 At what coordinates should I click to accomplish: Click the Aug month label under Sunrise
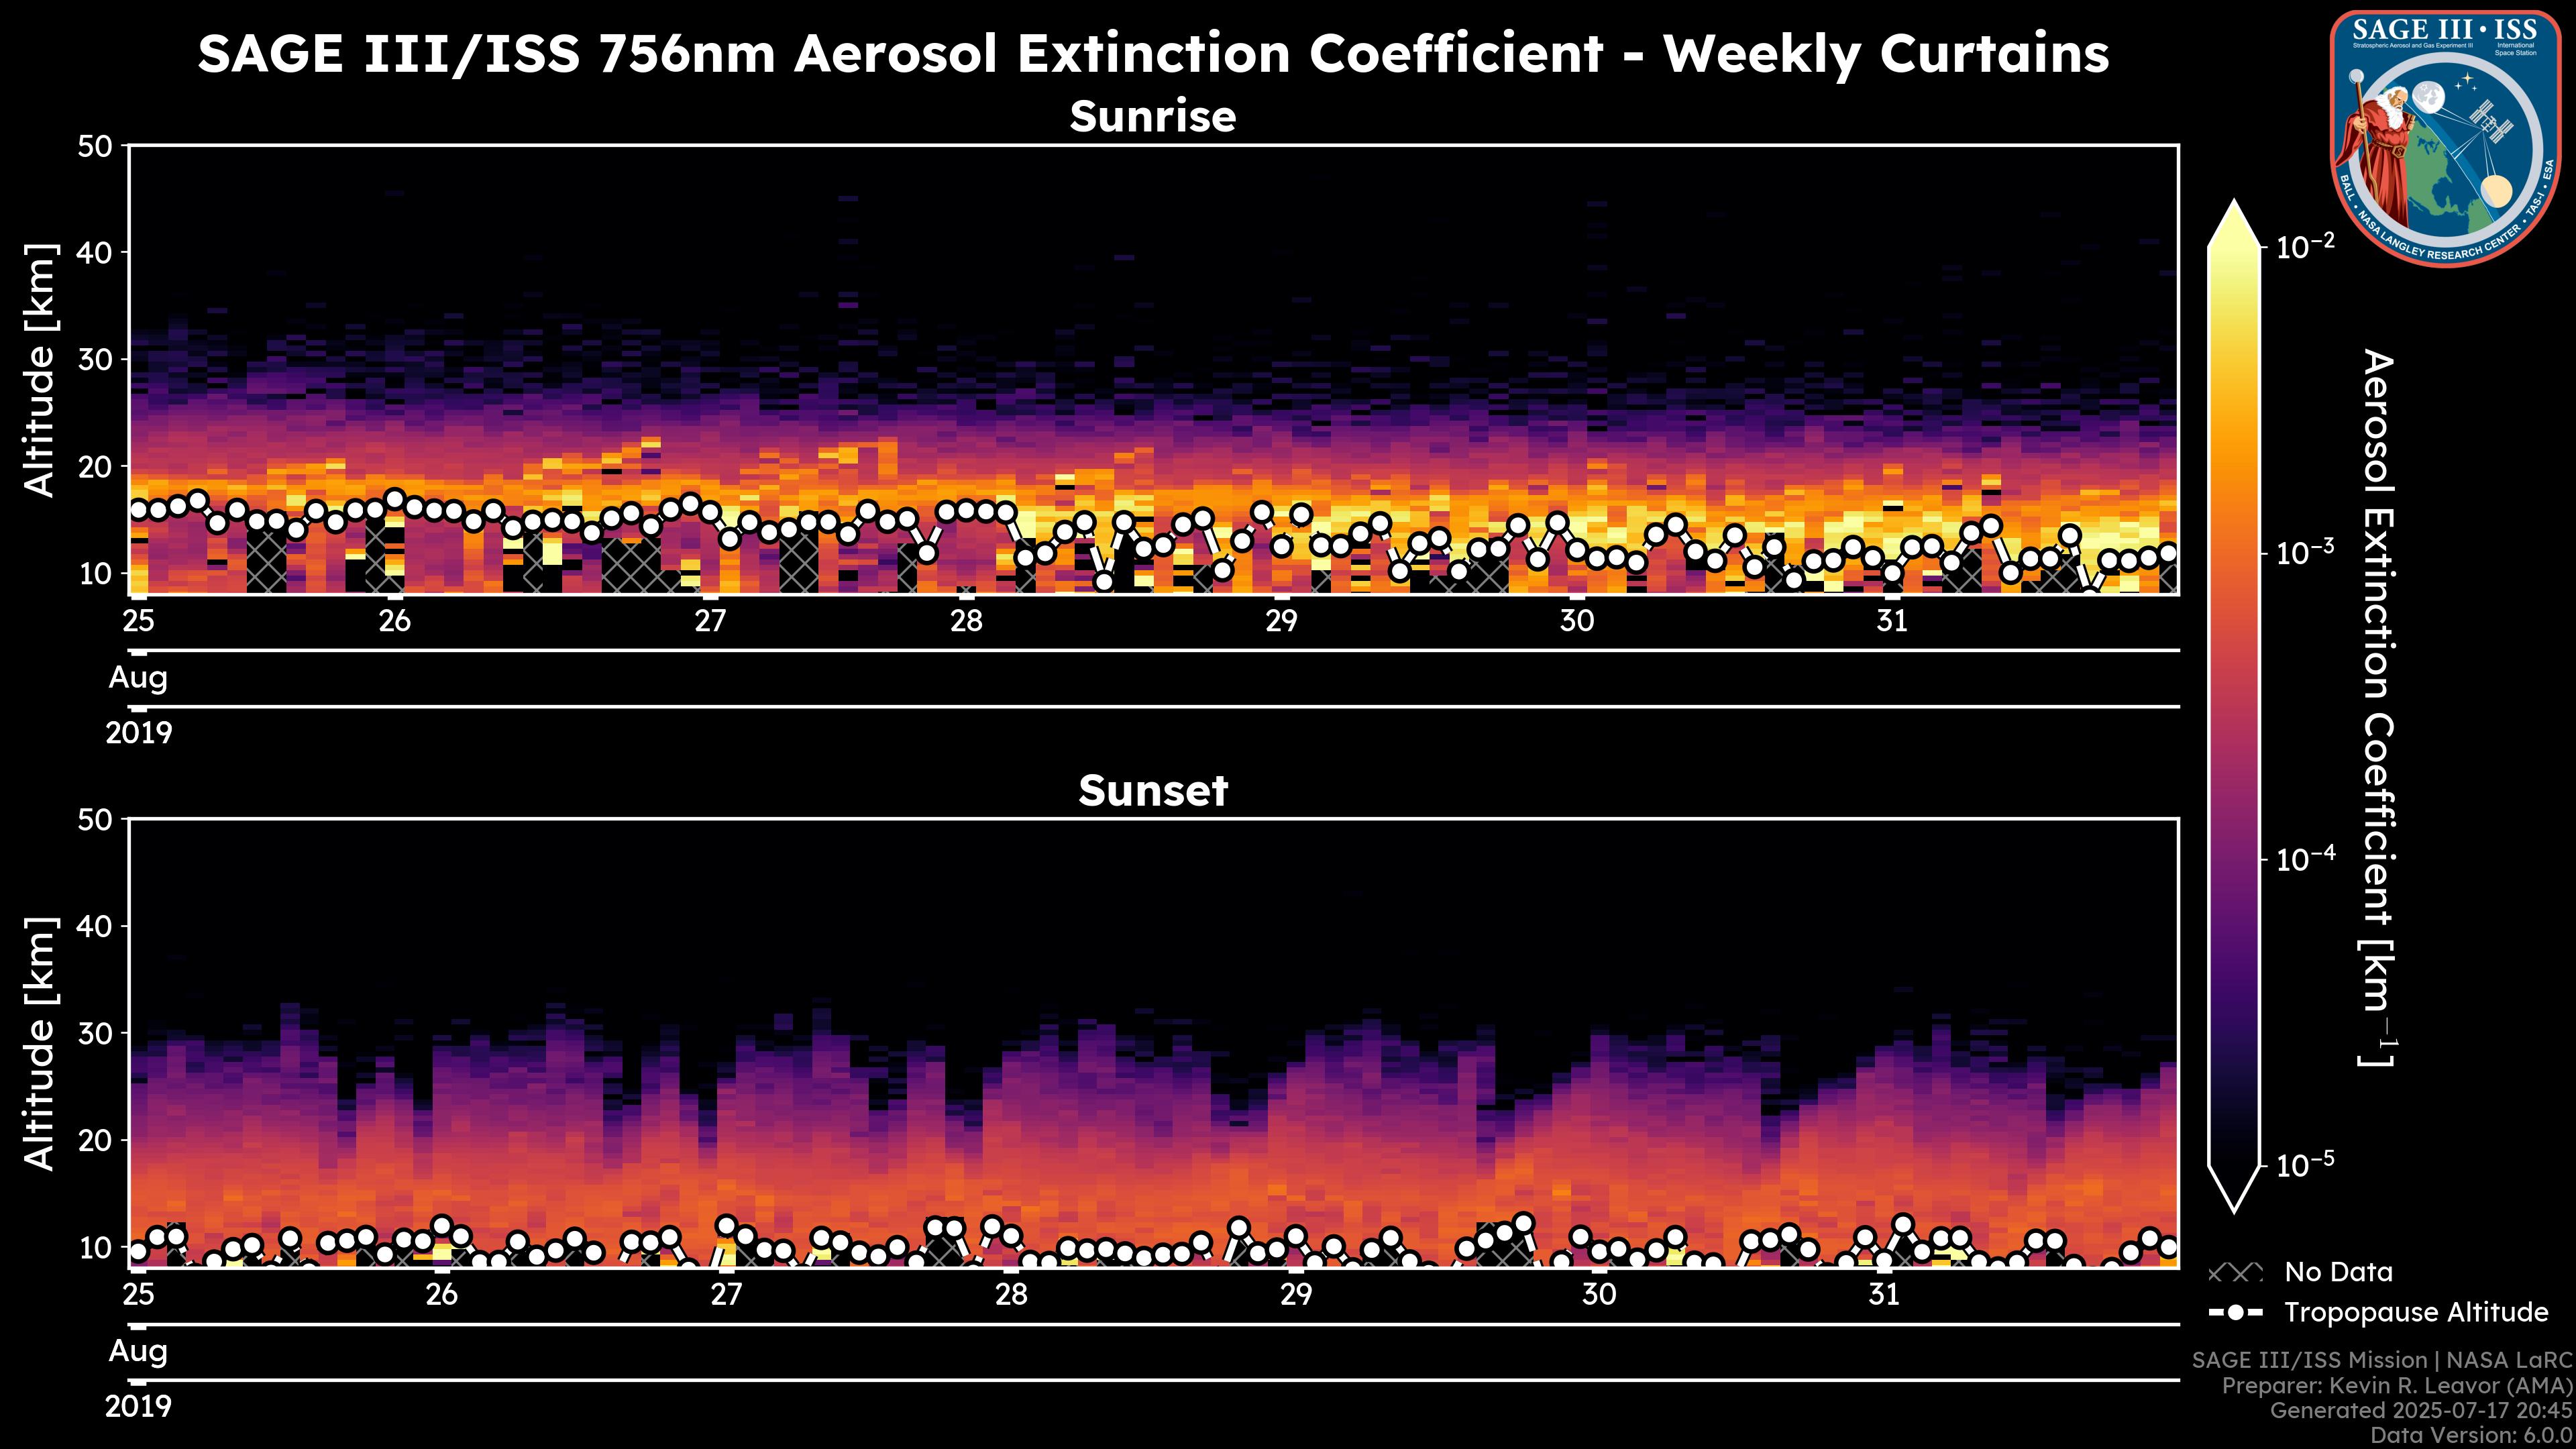pos(138,678)
